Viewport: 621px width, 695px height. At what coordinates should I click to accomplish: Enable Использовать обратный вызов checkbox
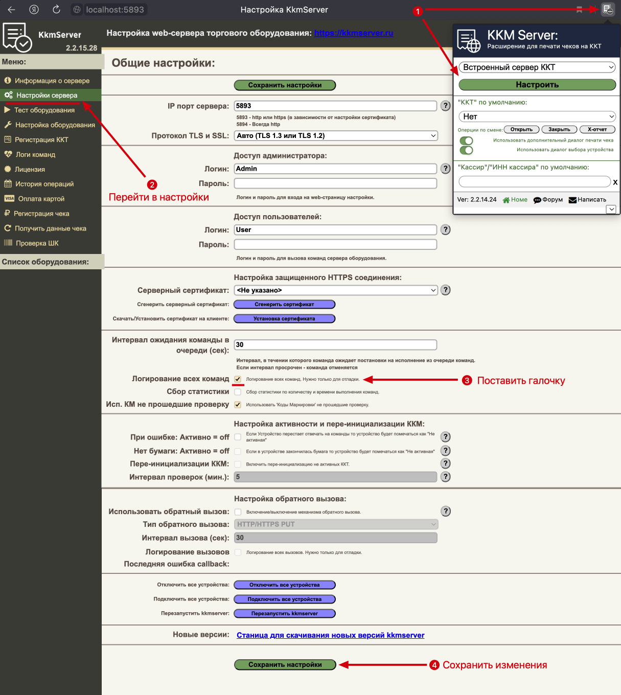point(238,512)
